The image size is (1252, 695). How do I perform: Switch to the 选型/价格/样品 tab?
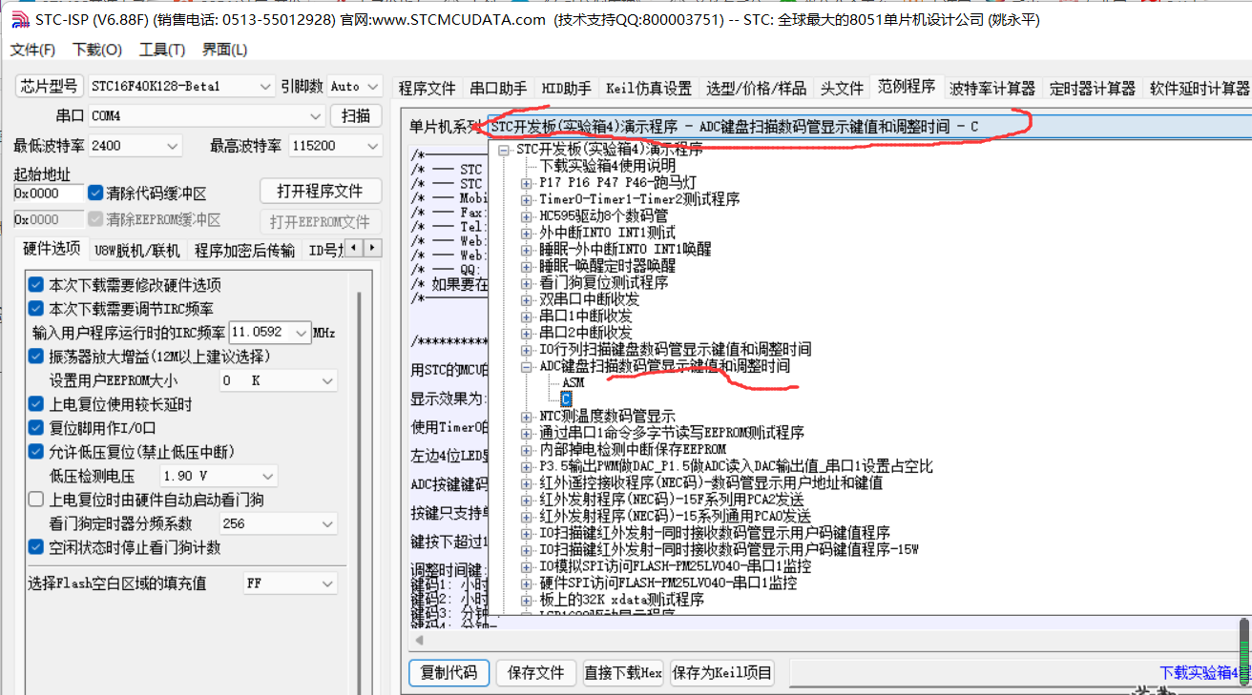pos(756,88)
